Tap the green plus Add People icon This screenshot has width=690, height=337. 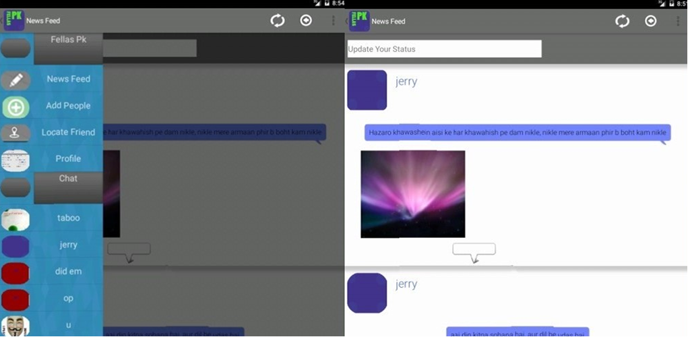16,107
